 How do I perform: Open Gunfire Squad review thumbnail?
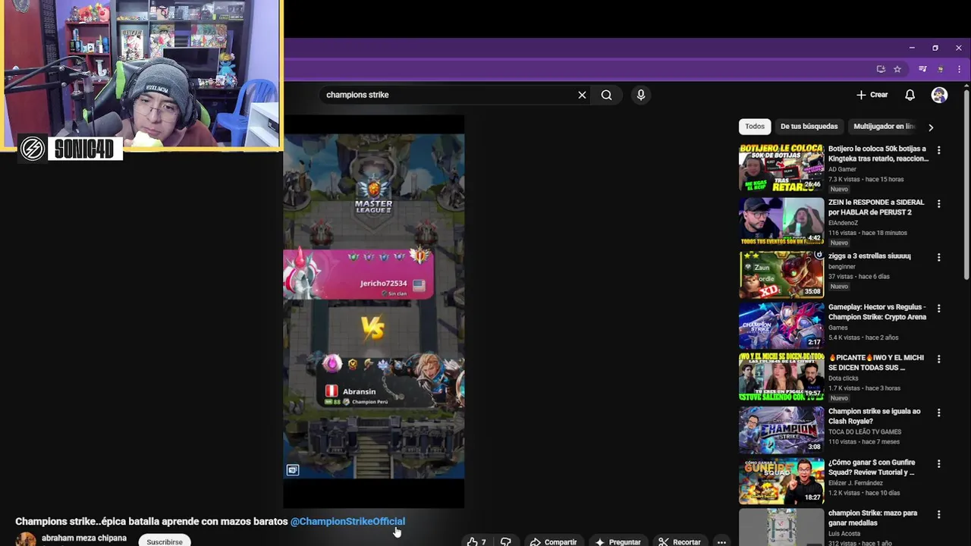click(781, 481)
